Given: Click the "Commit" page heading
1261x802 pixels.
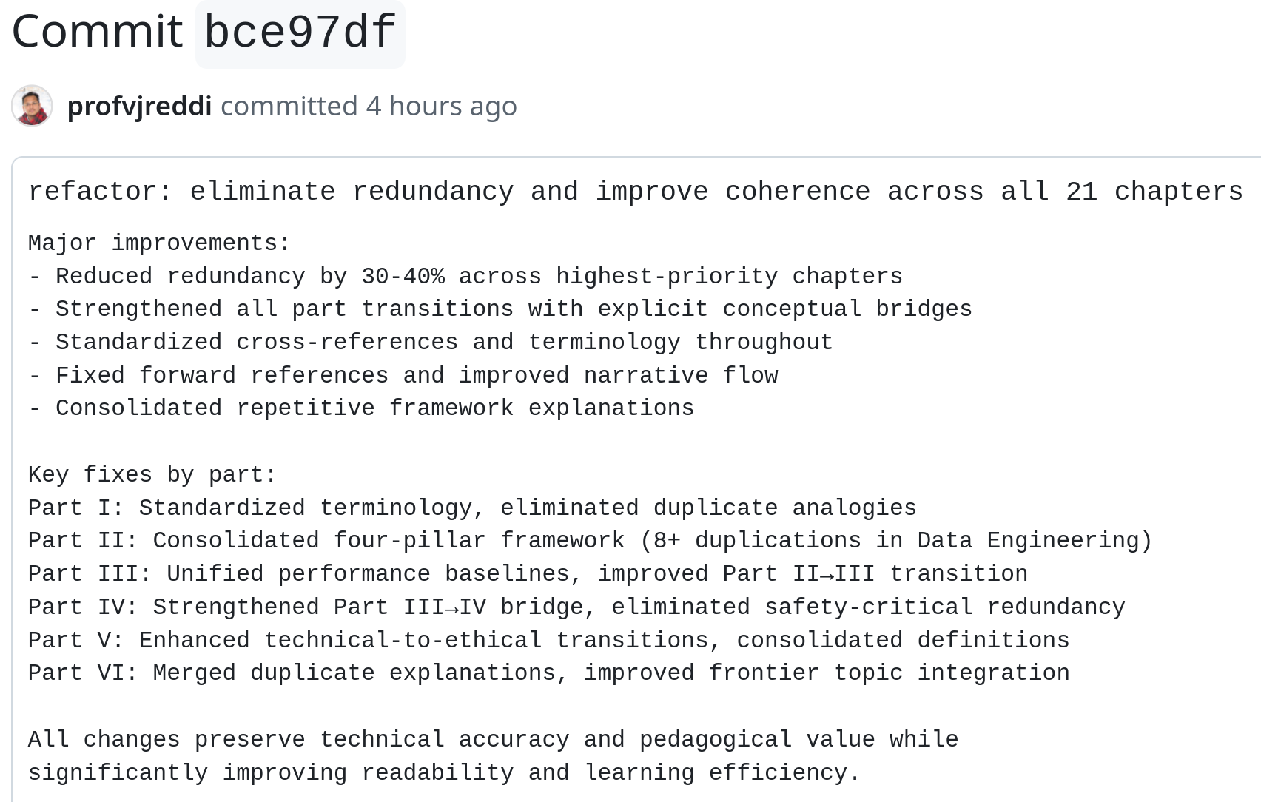Looking at the screenshot, I should coord(97,32).
